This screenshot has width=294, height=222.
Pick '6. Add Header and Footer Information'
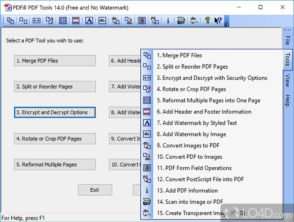point(212,112)
